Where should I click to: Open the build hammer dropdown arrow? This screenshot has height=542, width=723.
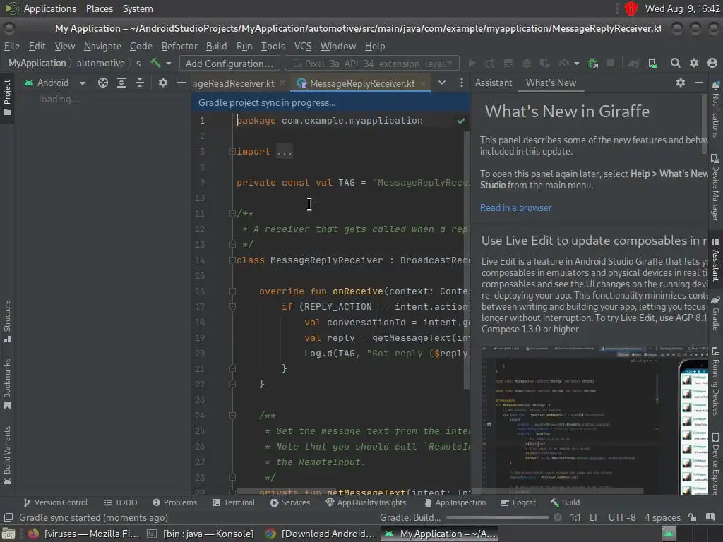click(169, 63)
